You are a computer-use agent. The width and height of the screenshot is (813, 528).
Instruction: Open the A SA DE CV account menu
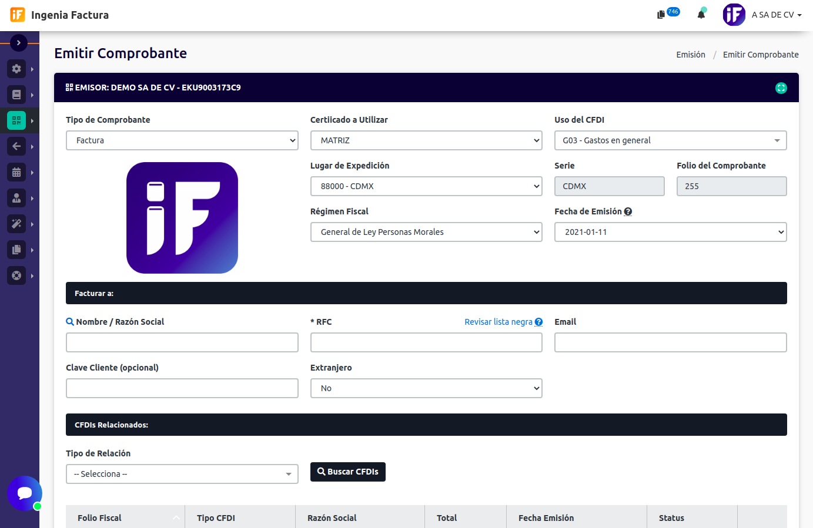click(776, 15)
